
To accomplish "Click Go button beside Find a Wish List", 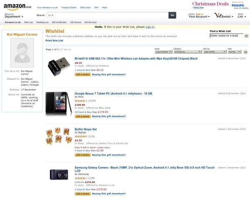I will click(246, 36).
